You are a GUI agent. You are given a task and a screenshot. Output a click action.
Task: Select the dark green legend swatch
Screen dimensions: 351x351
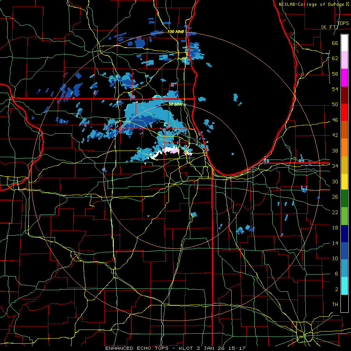click(x=344, y=199)
